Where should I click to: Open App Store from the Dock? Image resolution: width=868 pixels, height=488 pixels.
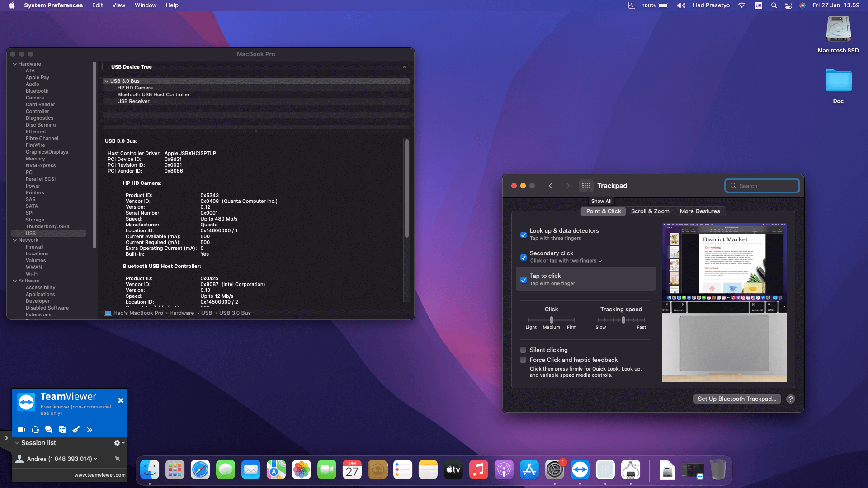(529, 470)
